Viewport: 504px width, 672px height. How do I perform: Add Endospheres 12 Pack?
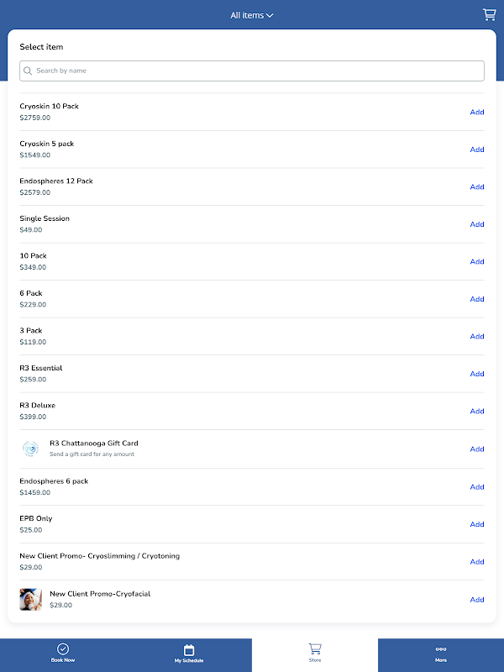click(477, 187)
